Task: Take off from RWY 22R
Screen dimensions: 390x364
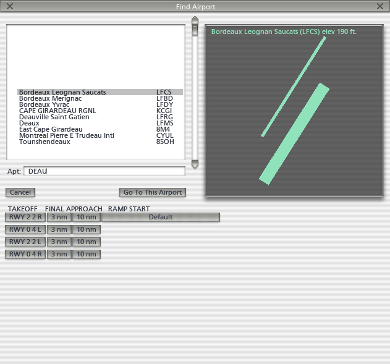Action: point(25,217)
